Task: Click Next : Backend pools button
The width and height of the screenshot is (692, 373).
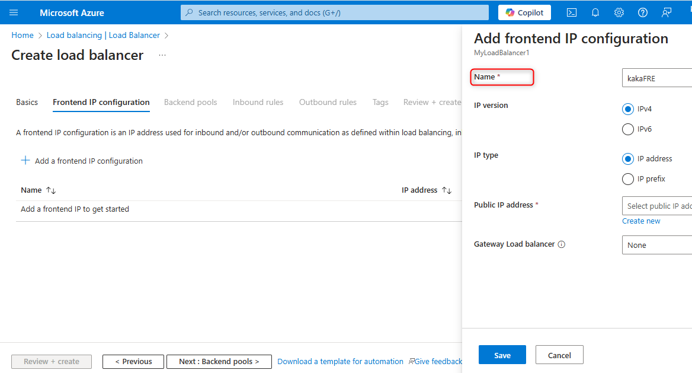Action: (219, 362)
